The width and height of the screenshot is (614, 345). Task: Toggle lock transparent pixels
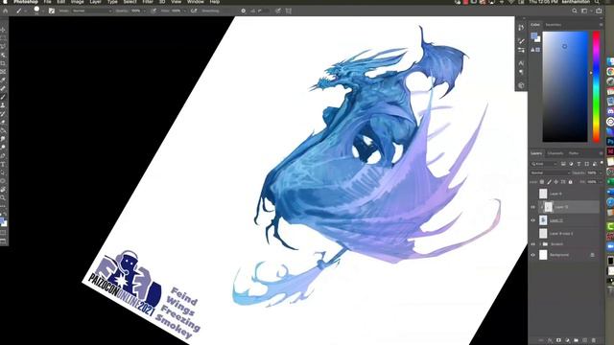click(x=542, y=182)
